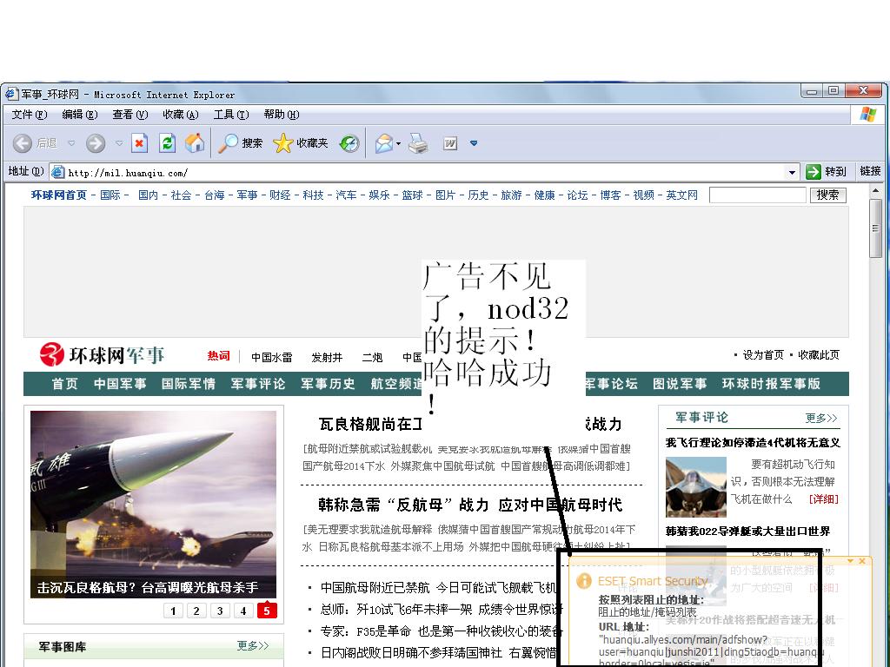
Task: Click the Windows flag logo in the menu bar
Action: point(868,114)
